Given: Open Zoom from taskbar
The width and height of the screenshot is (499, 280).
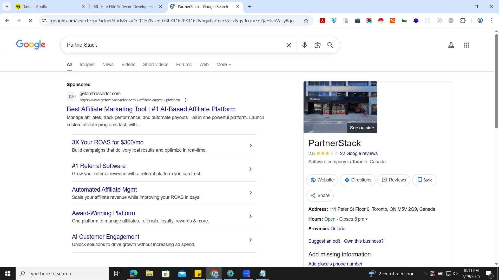Looking at the screenshot, I should [x=246, y=274].
